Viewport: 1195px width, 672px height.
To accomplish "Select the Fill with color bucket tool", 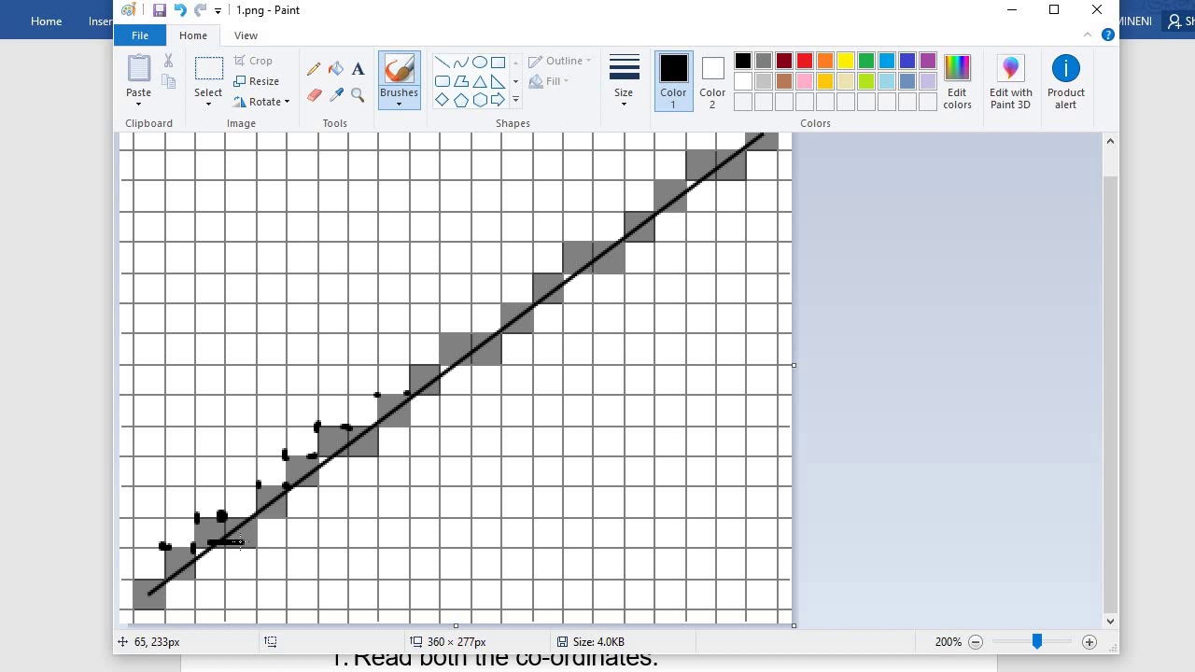I will [x=336, y=69].
